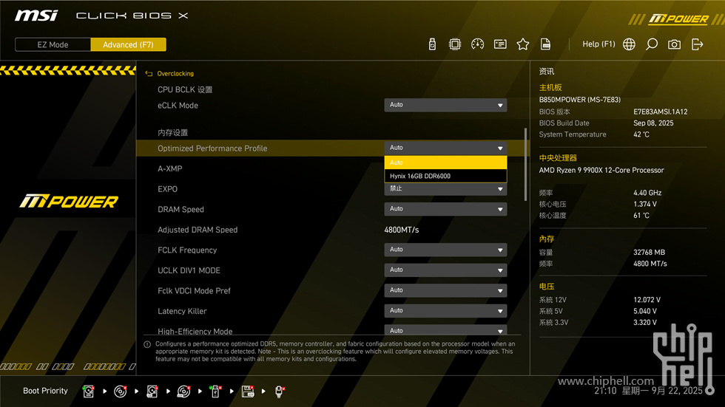
Task: Click the CPU BCLK 设置 section header
Action: click(x=185, y=89)
